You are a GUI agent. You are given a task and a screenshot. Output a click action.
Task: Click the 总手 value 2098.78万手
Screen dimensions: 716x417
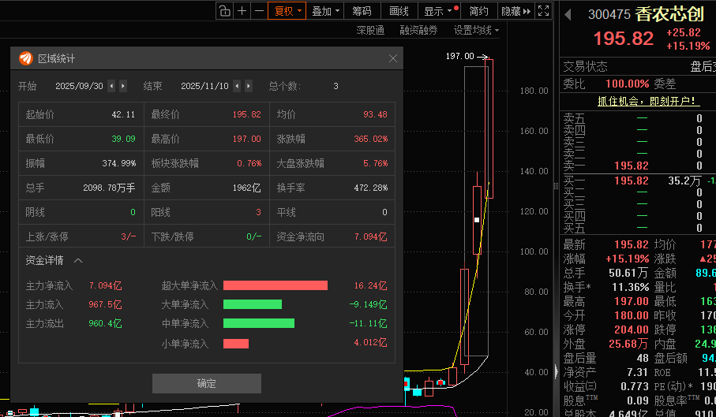109,188
